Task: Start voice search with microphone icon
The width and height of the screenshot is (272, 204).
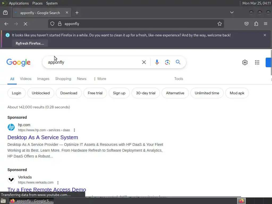Action: tap(157, 62)
